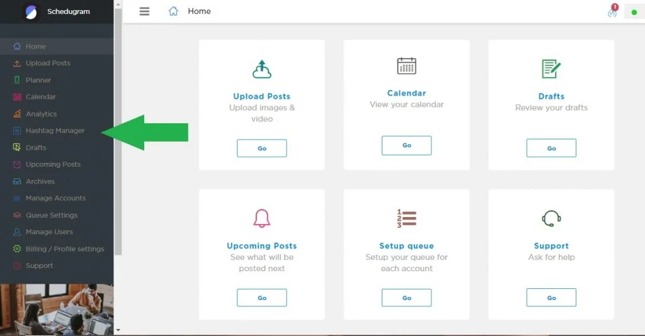Click the calendar icon on Calendar card
Screen dimensions: 645x336
[406, 65]
